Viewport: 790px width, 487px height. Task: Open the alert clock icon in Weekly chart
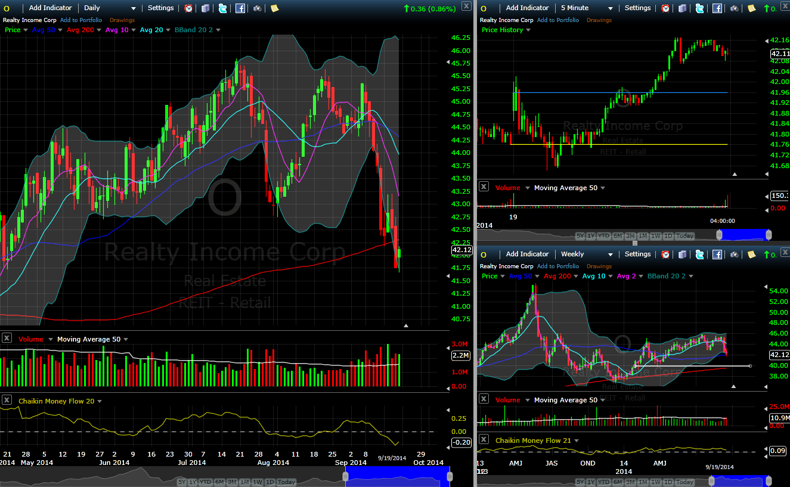coord(665,255)
